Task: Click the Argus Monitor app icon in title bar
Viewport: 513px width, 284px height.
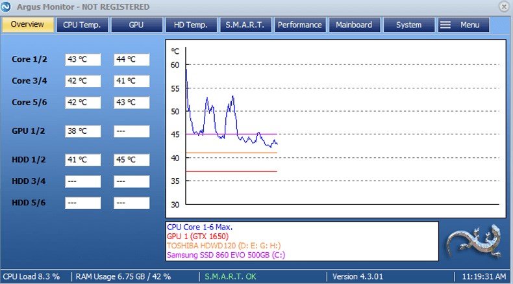Action: (x=6, y=6)
